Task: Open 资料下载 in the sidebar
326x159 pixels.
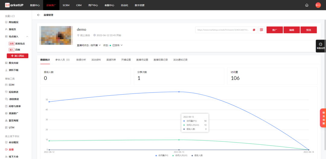Action: coord(13,70)
